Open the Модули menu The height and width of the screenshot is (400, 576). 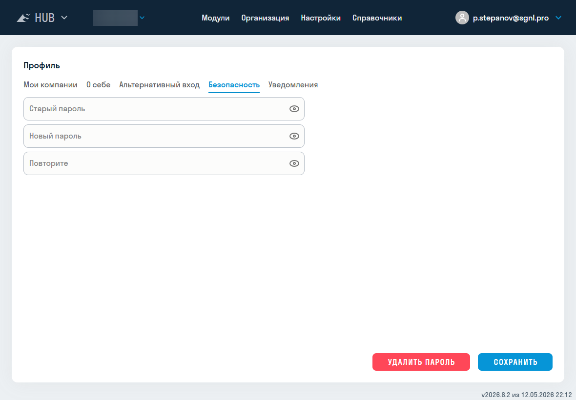216,18
